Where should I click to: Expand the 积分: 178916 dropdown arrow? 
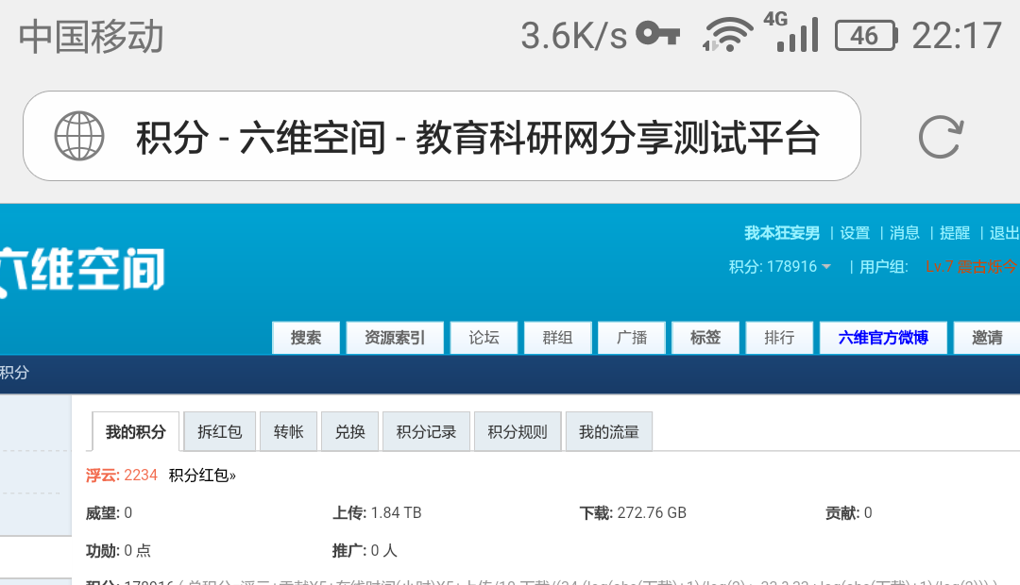(826, 266)
